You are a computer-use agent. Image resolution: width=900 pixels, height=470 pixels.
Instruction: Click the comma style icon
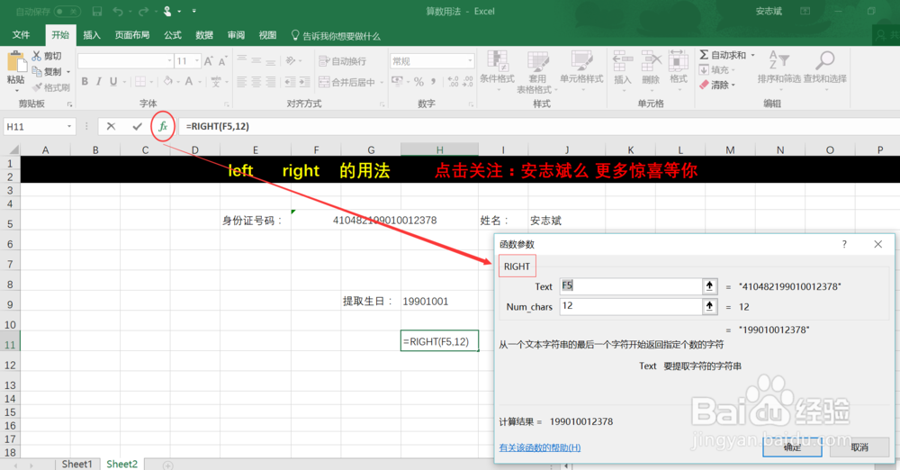click(x=434, y=82)
